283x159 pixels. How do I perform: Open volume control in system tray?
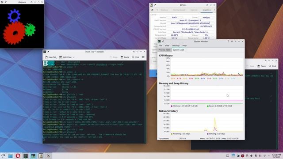251,156
